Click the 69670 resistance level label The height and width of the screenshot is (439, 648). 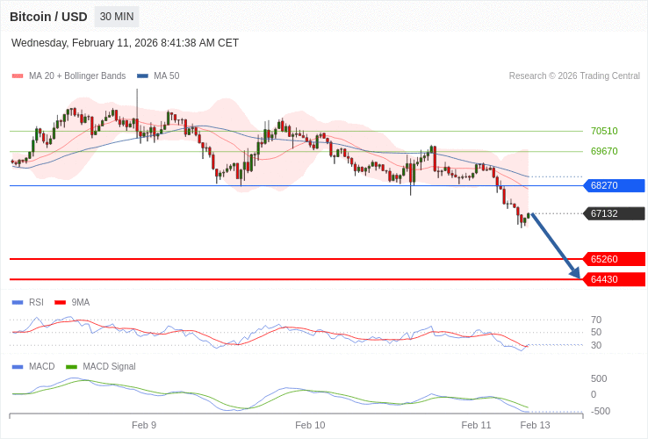[604, 151]
